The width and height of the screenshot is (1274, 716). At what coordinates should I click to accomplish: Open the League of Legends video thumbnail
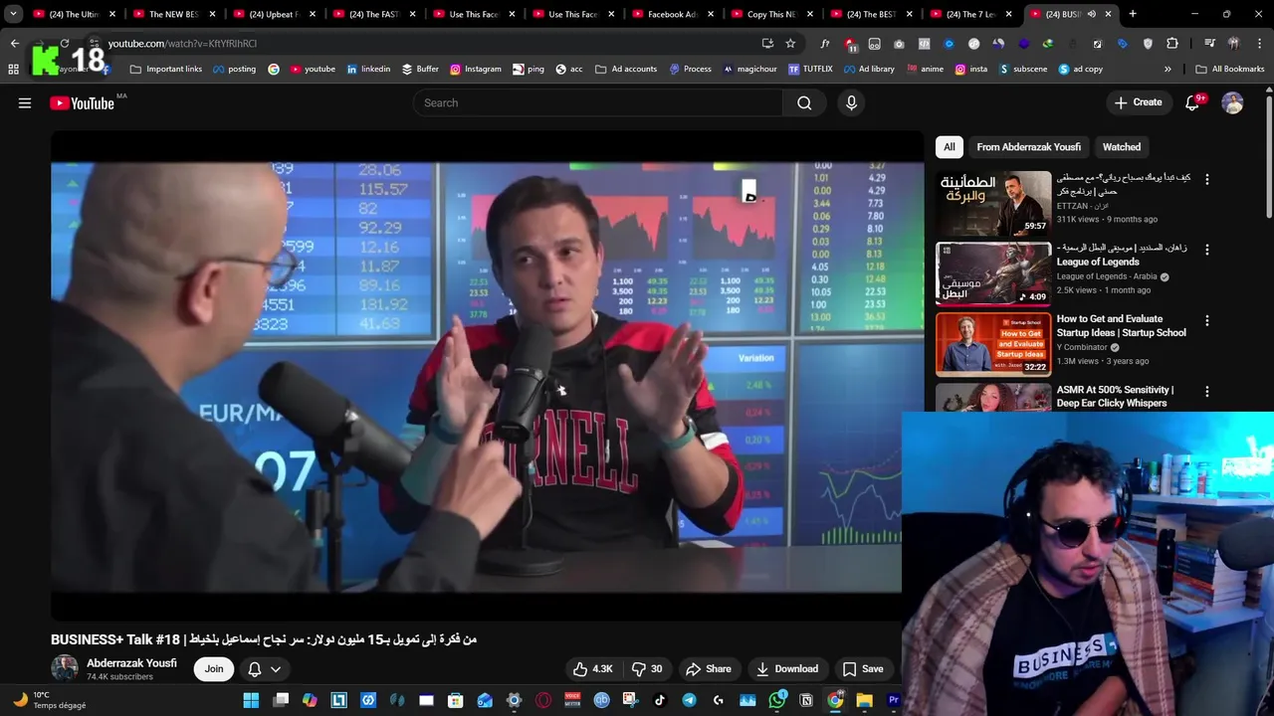[x=993, y=273]
